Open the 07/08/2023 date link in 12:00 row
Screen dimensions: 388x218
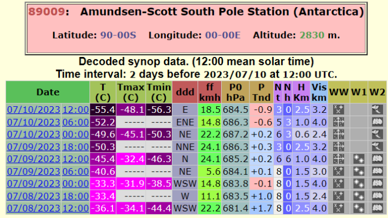[34, 208]
